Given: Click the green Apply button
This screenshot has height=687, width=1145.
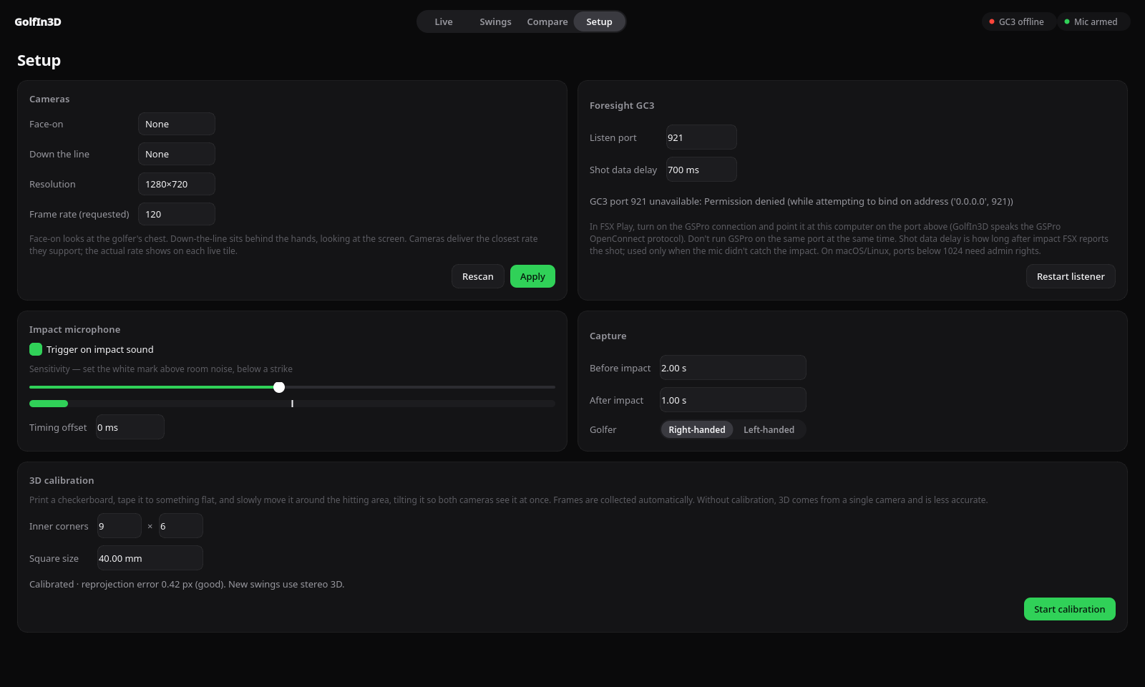Looking at the screenshot, I should click(x=532, y=276).
